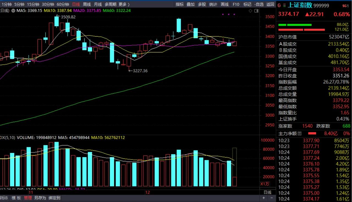
Task: Switch to 月线 monthly chart
Action: coord(98,4)
